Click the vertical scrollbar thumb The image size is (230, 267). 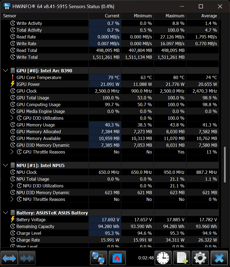[225, 165]
